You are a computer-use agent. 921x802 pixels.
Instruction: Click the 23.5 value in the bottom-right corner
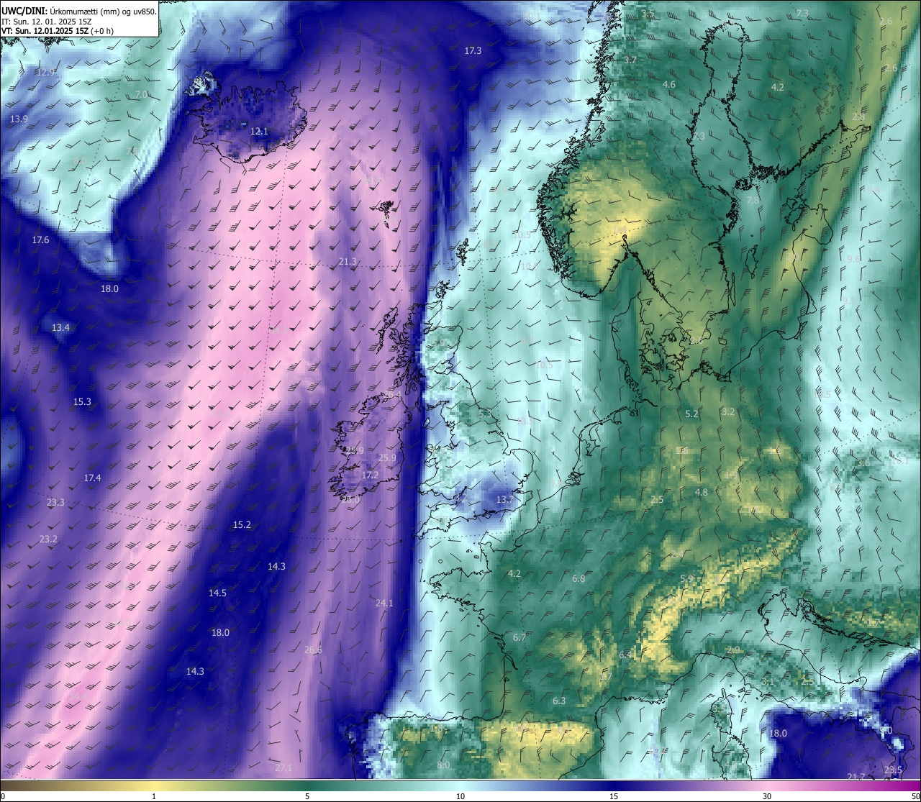(x=893, y=770)
